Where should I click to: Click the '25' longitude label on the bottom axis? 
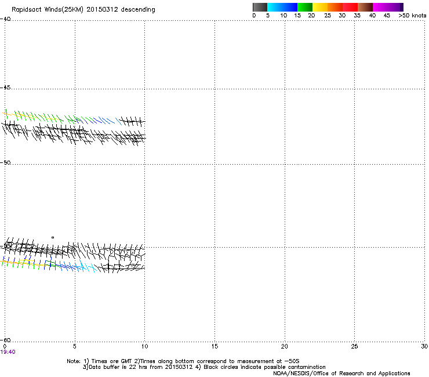(x=354, y=347)
